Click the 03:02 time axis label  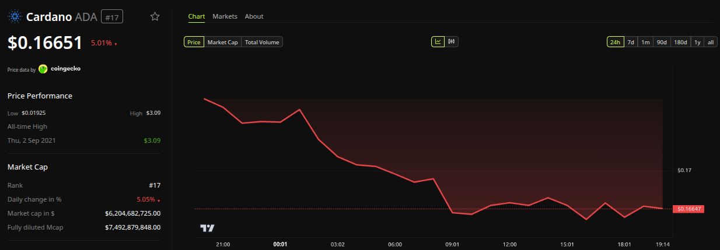(338, 244)
